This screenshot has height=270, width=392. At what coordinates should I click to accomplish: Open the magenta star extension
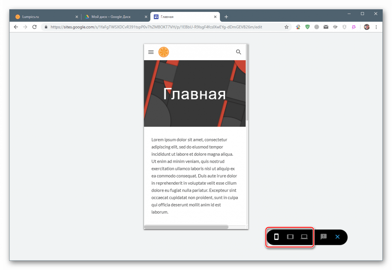click(354, 27)
